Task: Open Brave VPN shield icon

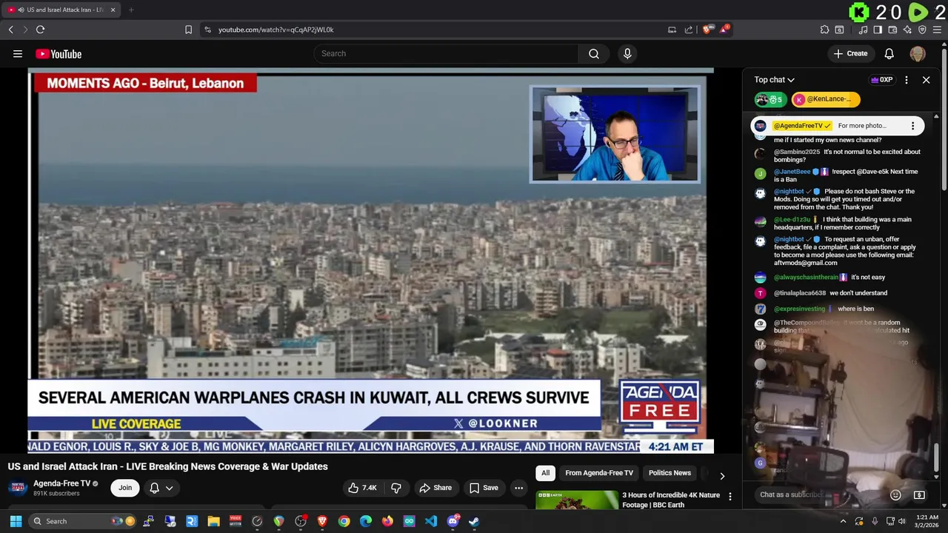Action: (922, 30)
